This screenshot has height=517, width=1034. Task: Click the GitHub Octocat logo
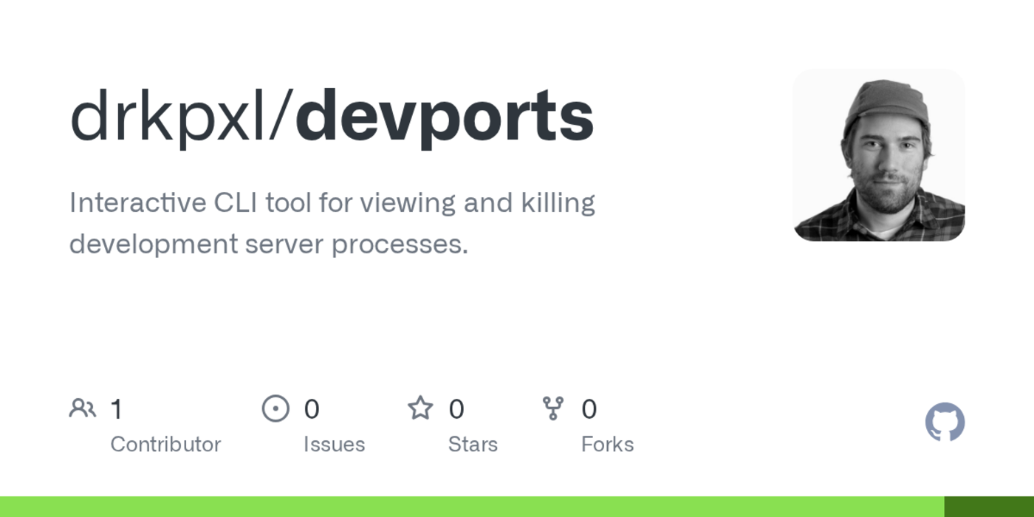pos(945,422)
